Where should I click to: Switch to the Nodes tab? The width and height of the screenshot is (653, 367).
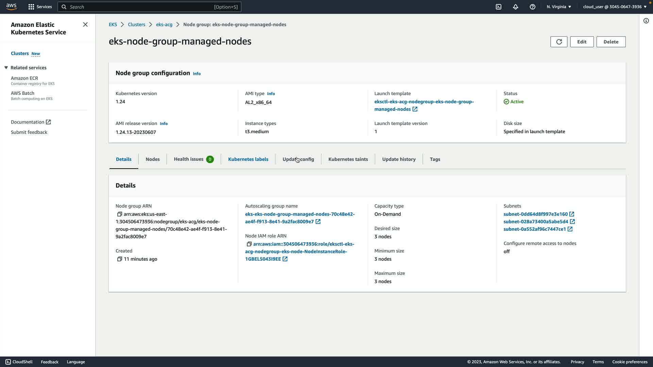click(x=152, y=159)
